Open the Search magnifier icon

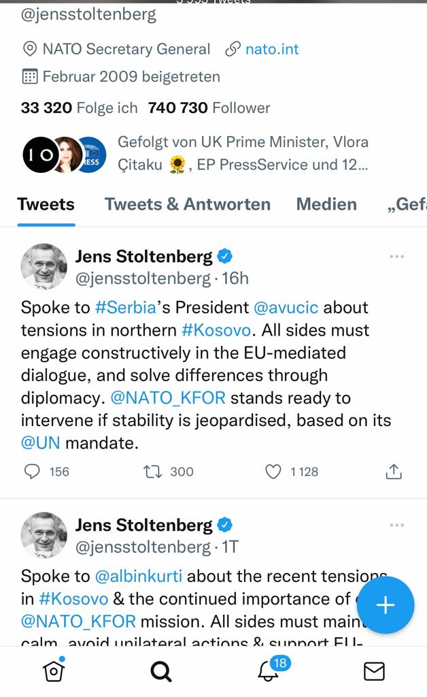tap(160, 671)
